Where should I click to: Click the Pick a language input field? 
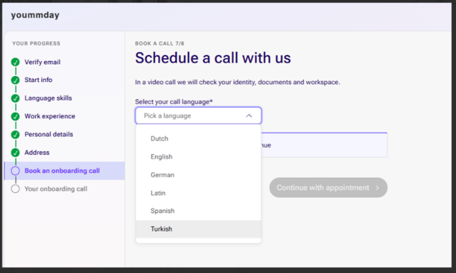point(198,115)
